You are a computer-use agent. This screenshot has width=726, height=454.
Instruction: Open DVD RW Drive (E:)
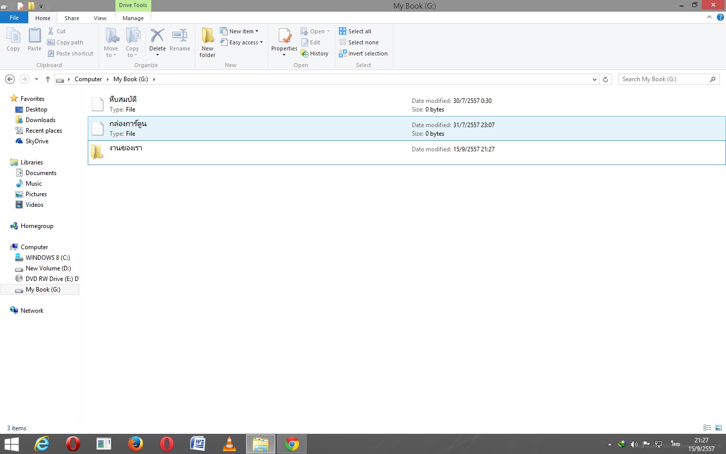pyautogui.click(x=46, y=279)
